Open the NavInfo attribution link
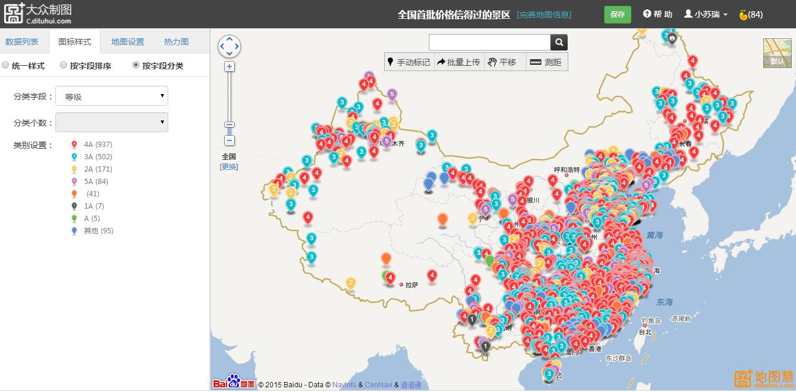 (344, 385)
